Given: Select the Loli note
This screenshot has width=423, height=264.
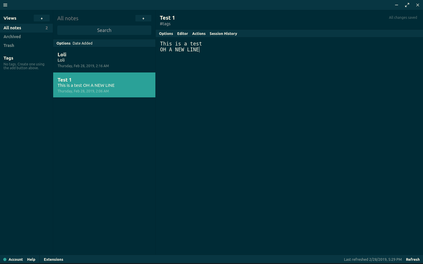Looking at the screenshot, I should 104,60.
